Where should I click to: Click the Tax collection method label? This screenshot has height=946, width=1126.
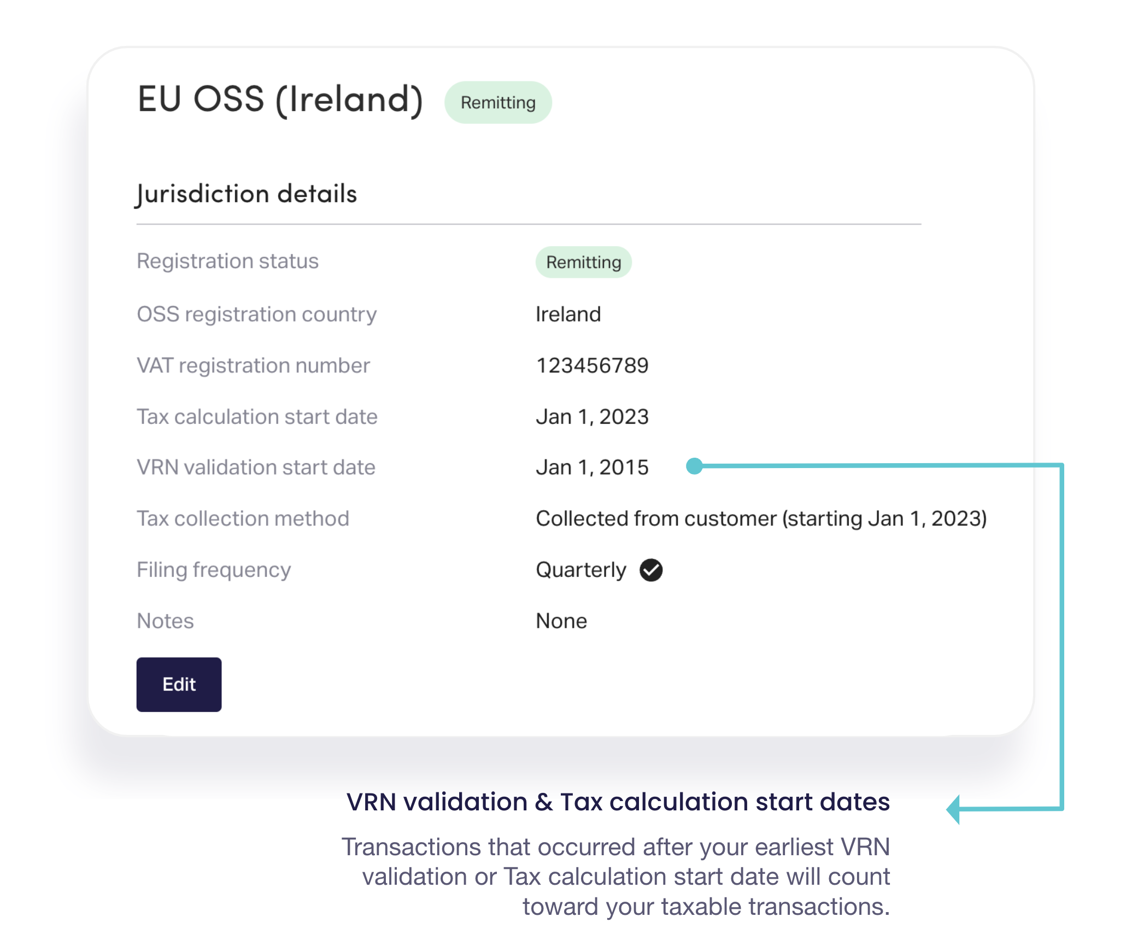coord(243,518)
